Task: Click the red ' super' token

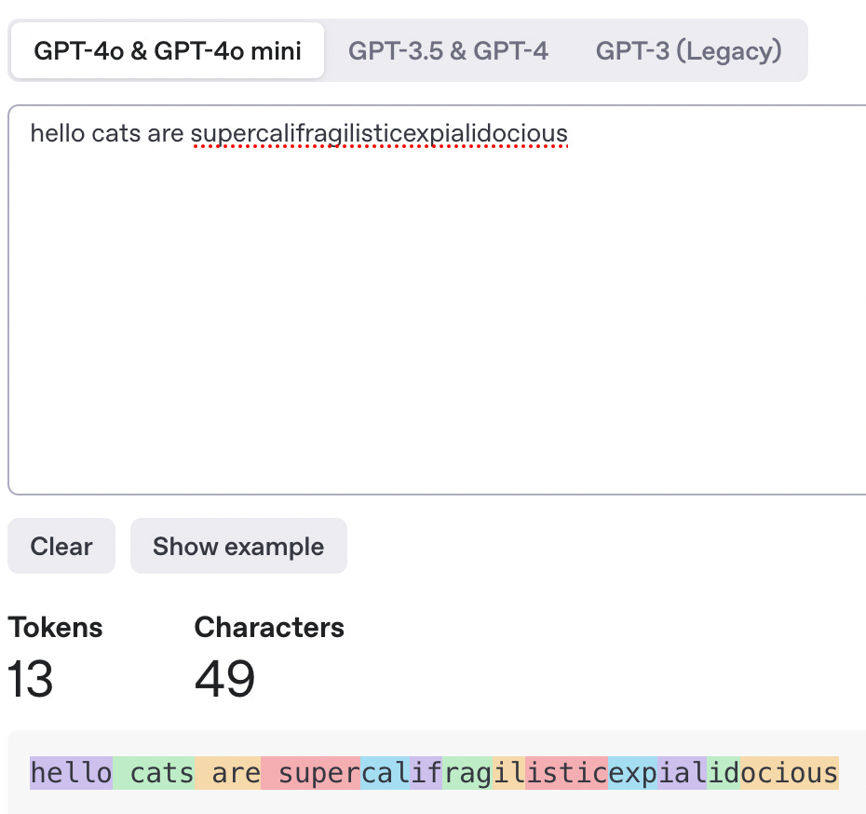Action: [311, 773]
